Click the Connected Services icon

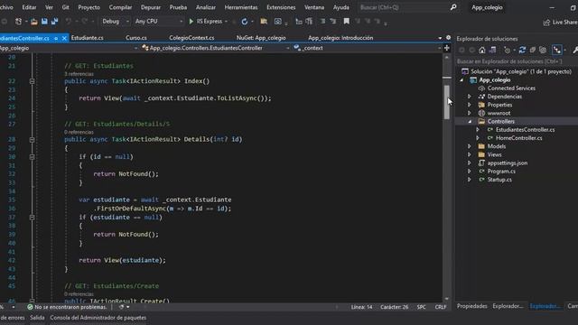pos(481,88)
